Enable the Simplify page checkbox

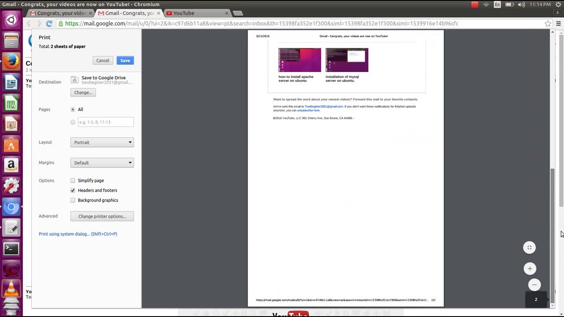tap(73, 181)
